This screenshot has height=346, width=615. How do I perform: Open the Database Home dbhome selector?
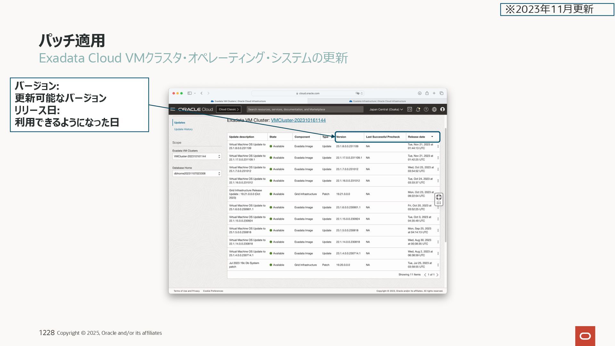[x=197, y=174]
